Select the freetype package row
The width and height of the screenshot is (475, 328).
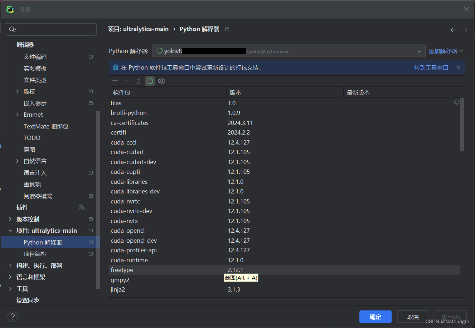coord(285,270)
